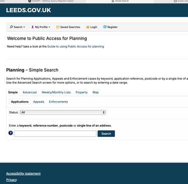Select the Enforcements sub-tab
Screen dimensions: 188x184
[x=58, y=102]
